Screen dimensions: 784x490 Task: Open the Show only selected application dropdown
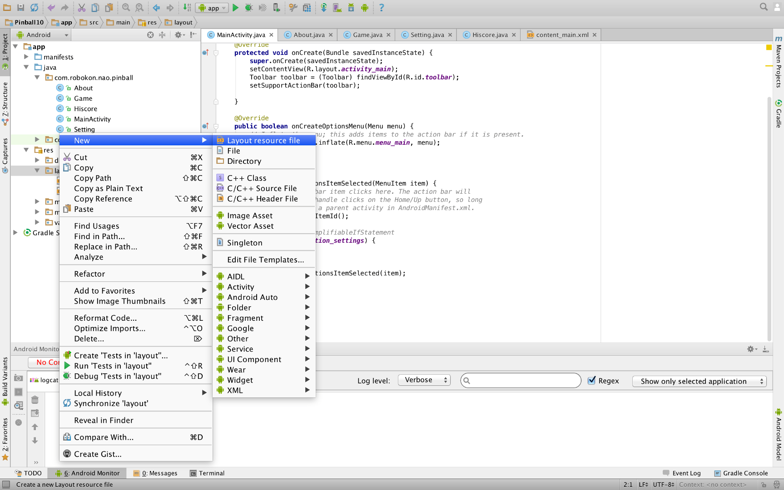[699, 381]
